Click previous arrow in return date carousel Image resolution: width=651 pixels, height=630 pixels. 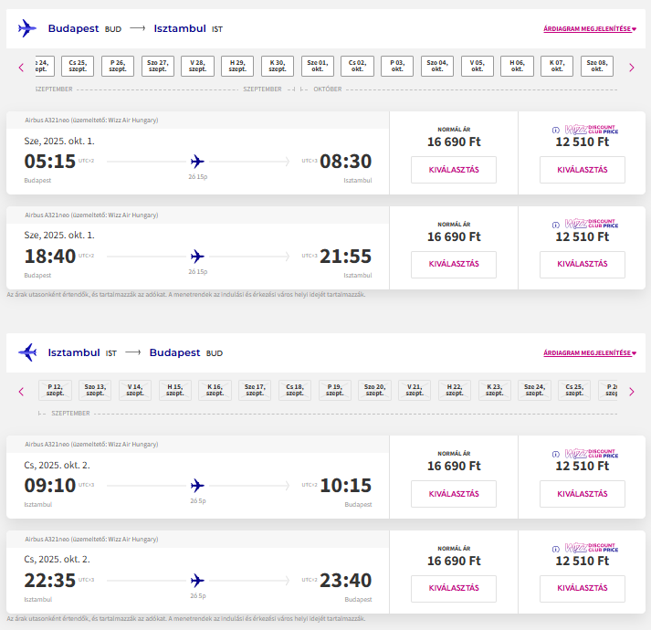pyautogui.click(x=21, y=392)
